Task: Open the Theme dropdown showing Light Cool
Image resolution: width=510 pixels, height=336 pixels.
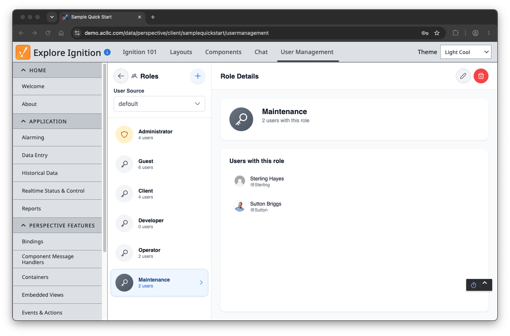Action: pyautogui.click(x=466, y=52)
